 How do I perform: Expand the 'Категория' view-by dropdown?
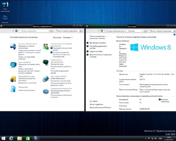click(68, 38)
